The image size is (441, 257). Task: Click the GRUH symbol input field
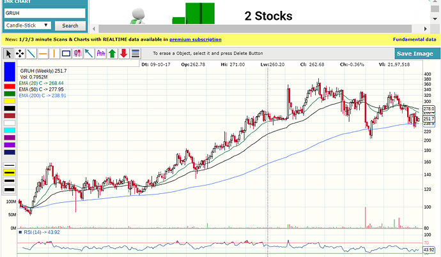tap(44, 13)
